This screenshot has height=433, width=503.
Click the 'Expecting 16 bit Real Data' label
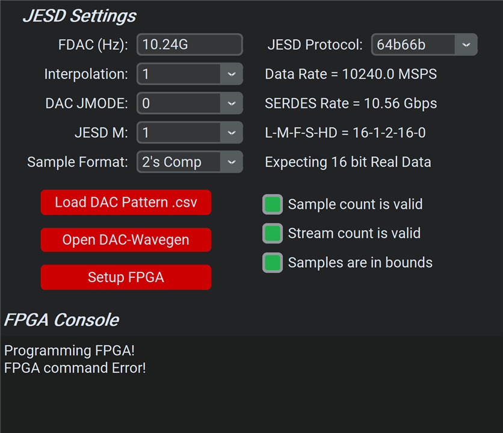[x=348, y=162]
